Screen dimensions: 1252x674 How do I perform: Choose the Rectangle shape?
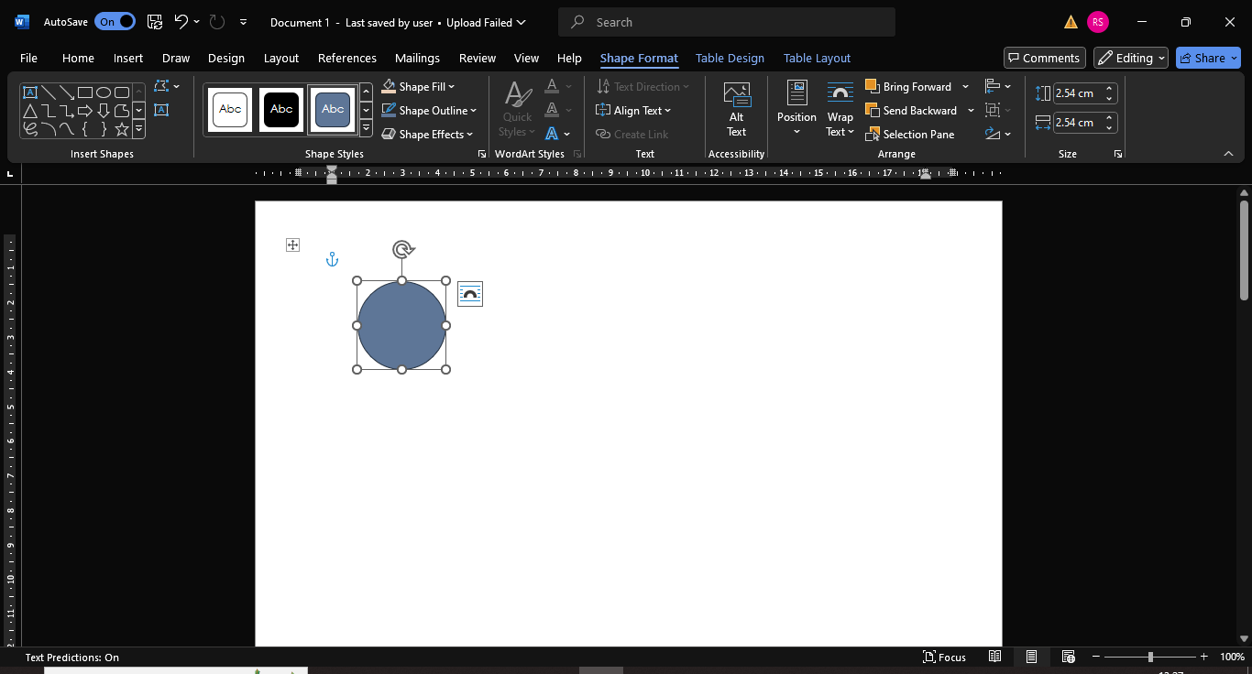point(85,92)
